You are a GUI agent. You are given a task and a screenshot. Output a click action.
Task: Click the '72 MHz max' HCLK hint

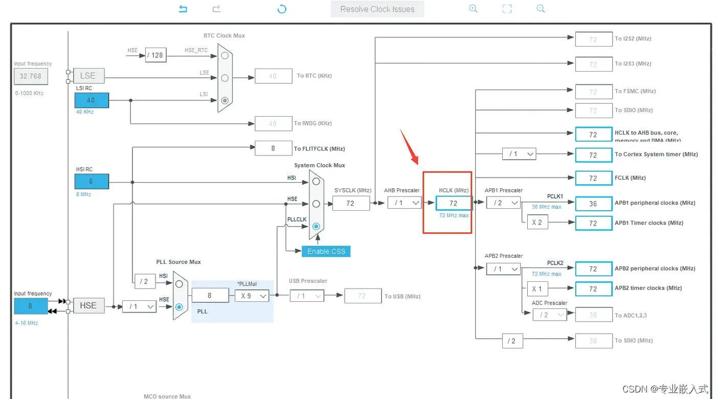coord(454,215)
